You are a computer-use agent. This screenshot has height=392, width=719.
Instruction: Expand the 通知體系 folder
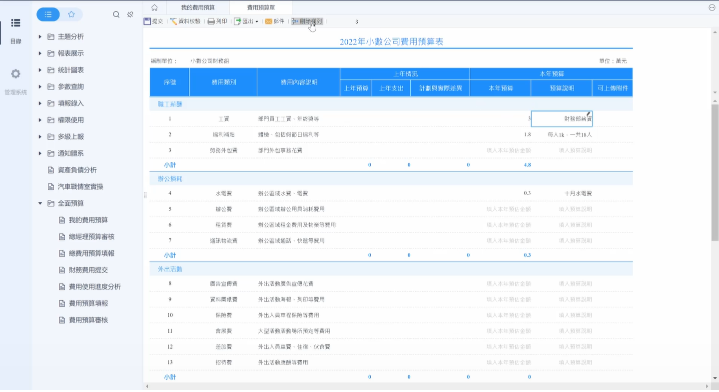[x=40, y=153]
